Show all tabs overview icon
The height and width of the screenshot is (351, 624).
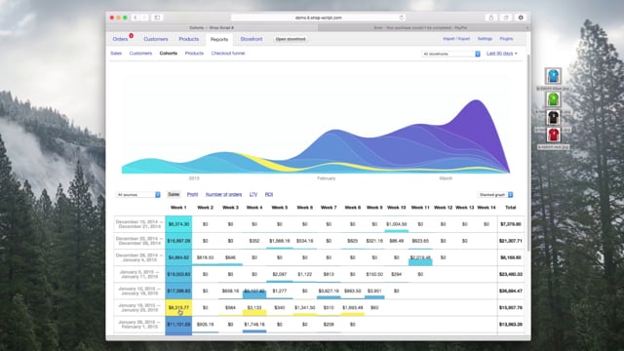[506, 18]
